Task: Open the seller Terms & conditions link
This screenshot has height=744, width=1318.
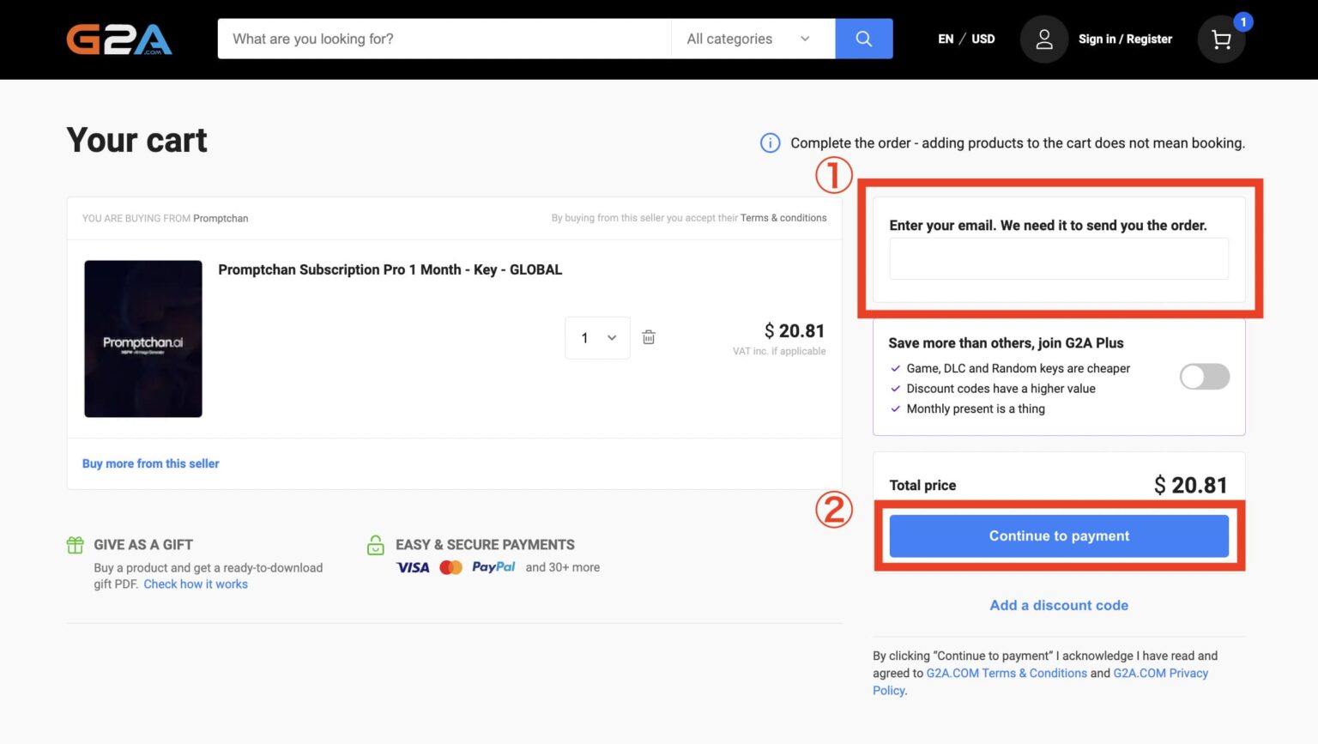Action: [x=783, y=218]
